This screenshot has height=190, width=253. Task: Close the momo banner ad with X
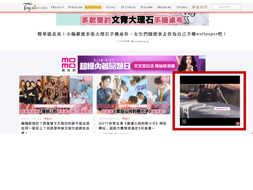click(203, 58)
